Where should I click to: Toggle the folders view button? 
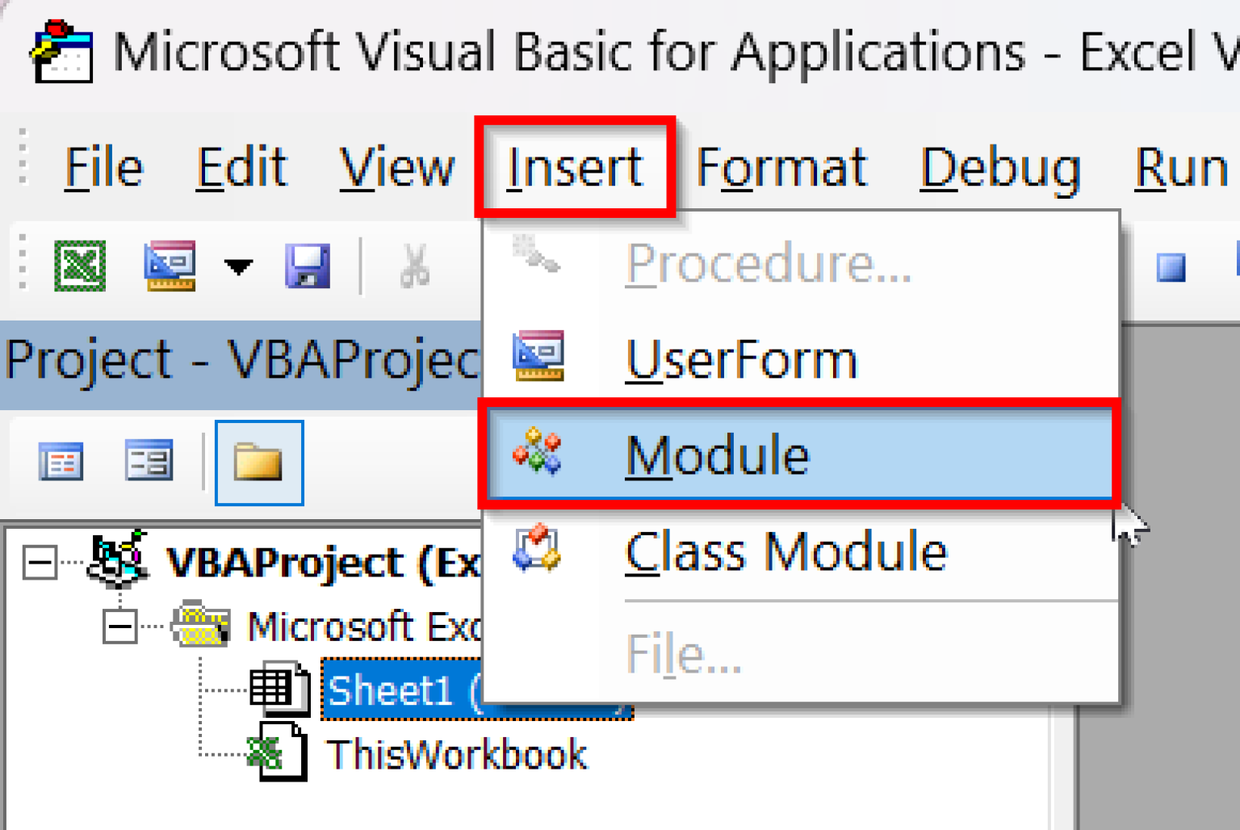pos(259,463)
